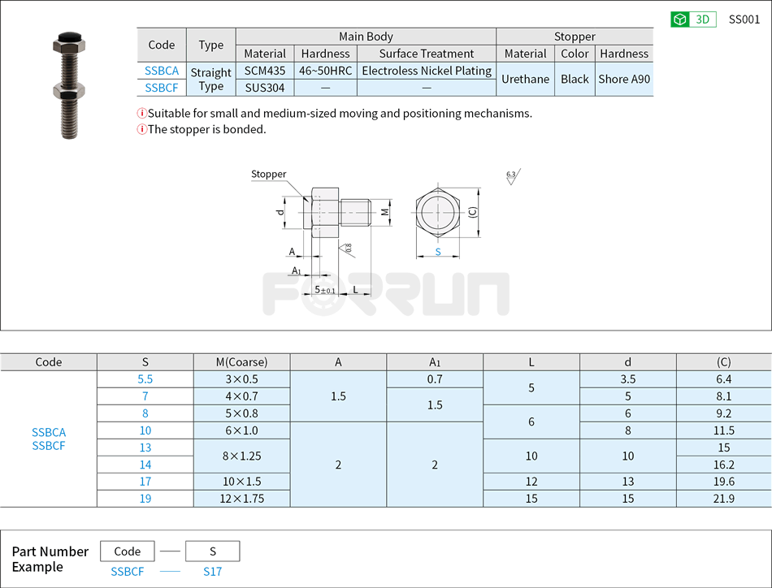This screenshot has height=588, width=772.
Task: Select the SSBCF code link
Action: [161, 86]
